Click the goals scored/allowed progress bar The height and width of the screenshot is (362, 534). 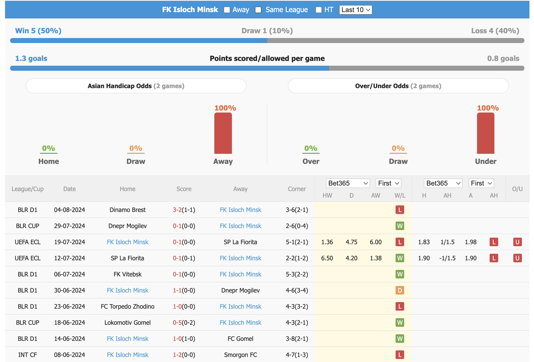tap(267, 68)
